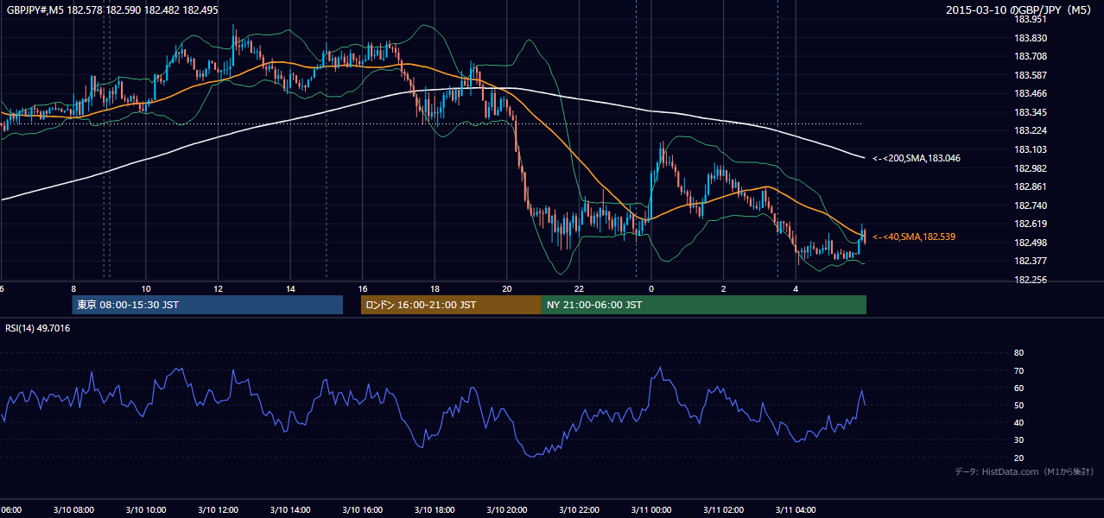Click hour label 16 under the price chart
The width and height of the screenshot is (1104, 518).
363,289
